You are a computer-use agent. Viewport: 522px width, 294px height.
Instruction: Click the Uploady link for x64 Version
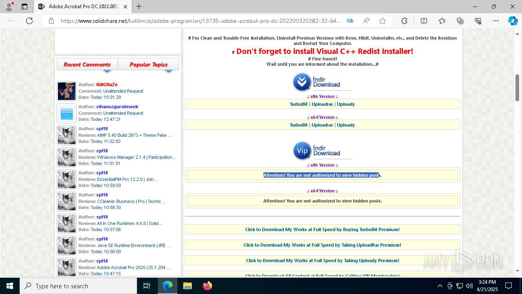pos(346,125)
